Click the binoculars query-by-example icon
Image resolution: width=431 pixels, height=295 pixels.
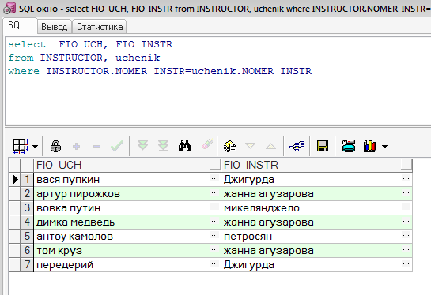pos(184,146)
